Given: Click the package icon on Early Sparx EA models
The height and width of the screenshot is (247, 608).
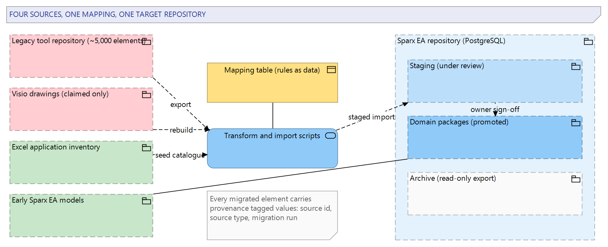Looking at the screenshot, I should (146, 201).
